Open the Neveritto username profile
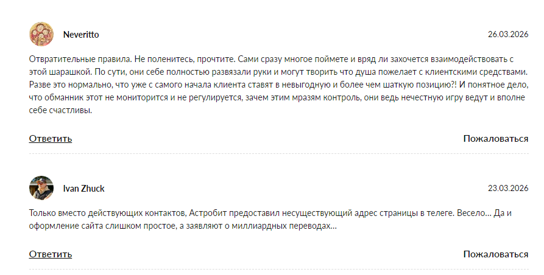The height and width of the screenshot is (275, 544). (81, 35)
